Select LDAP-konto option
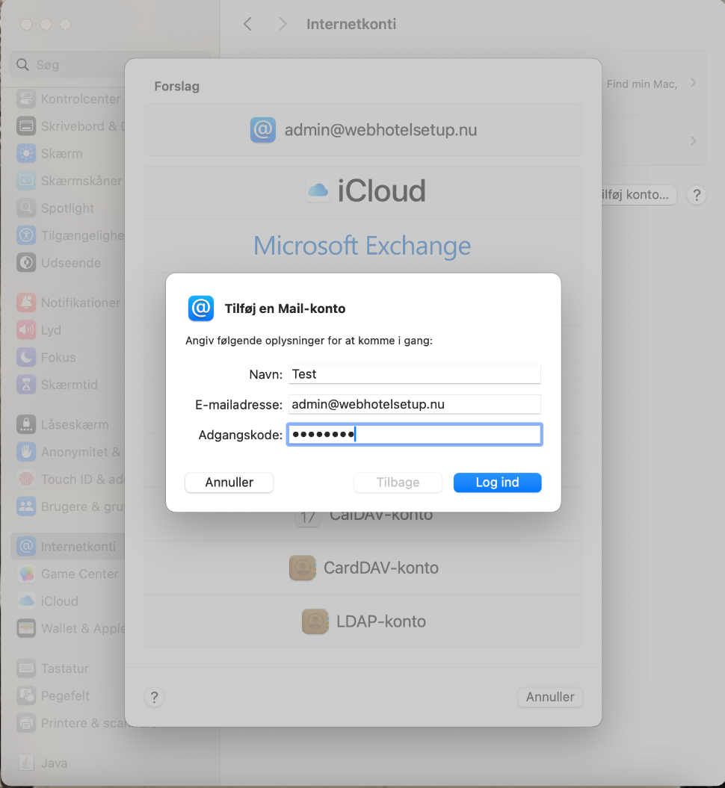Image resolution: width=725 pixels, height=788 pixels. pos(363,621)
